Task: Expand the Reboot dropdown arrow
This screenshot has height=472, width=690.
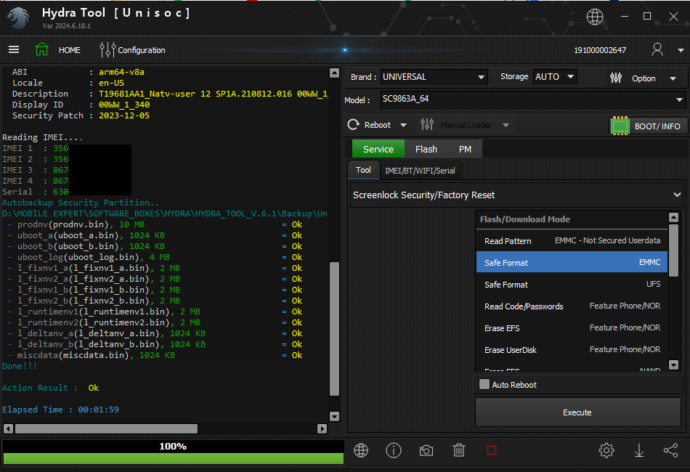Action: (x=403, y=126)
